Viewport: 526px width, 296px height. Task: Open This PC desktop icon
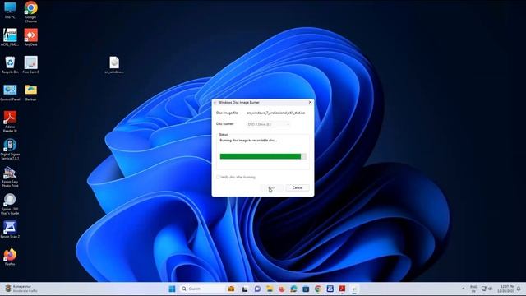10,10
